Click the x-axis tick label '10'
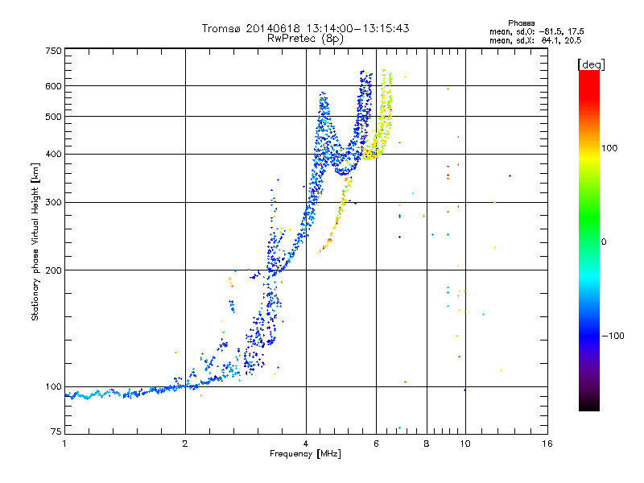Screen dimensions: 644x483 pos(465,444)
